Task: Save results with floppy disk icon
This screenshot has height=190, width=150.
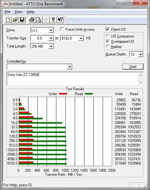Action: tap(22, 20)
